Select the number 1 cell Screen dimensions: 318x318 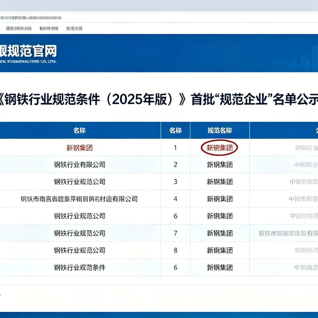[x=175, y=147]
